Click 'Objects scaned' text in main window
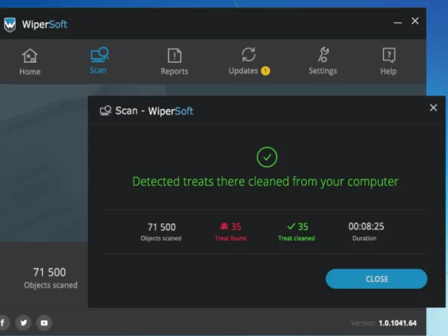Image resolution: width=448 pixels, height=336 pixels. [51, 285]
